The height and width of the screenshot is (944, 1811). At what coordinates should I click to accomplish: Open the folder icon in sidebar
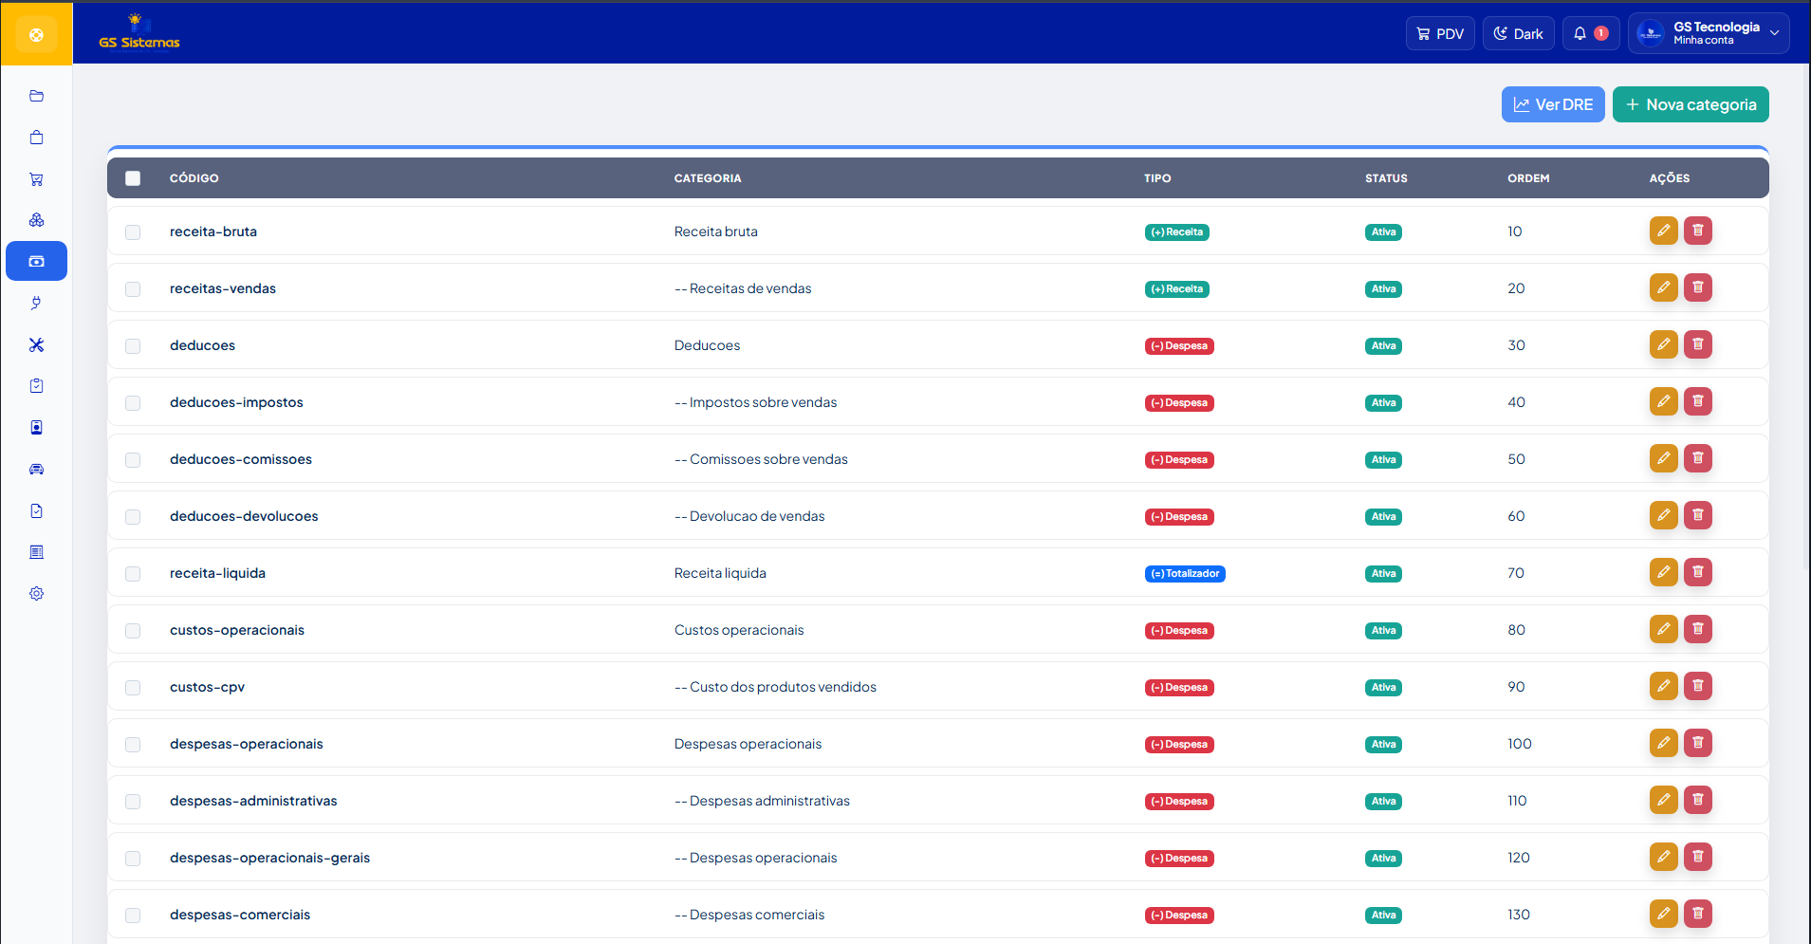[x=36, y=96]
